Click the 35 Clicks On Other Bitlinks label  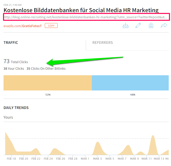click(x=46, y=69)
